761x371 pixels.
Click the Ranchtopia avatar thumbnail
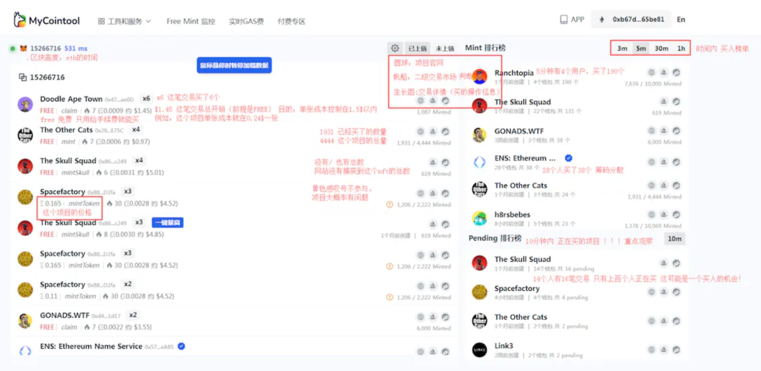(480, 77)
